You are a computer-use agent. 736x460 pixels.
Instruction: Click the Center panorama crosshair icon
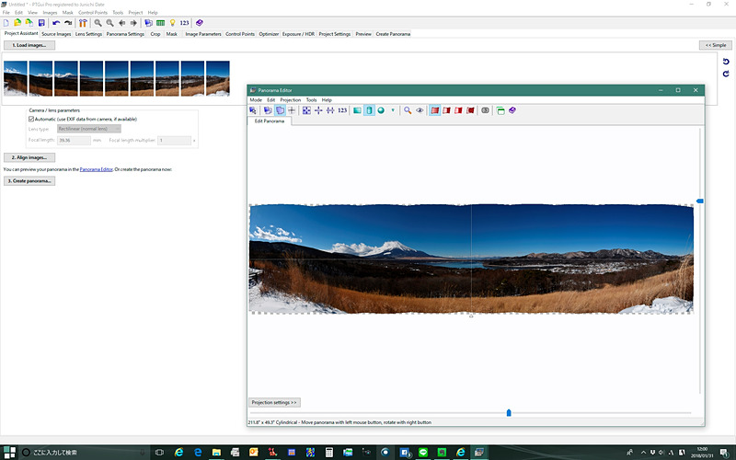click(318, 110)
